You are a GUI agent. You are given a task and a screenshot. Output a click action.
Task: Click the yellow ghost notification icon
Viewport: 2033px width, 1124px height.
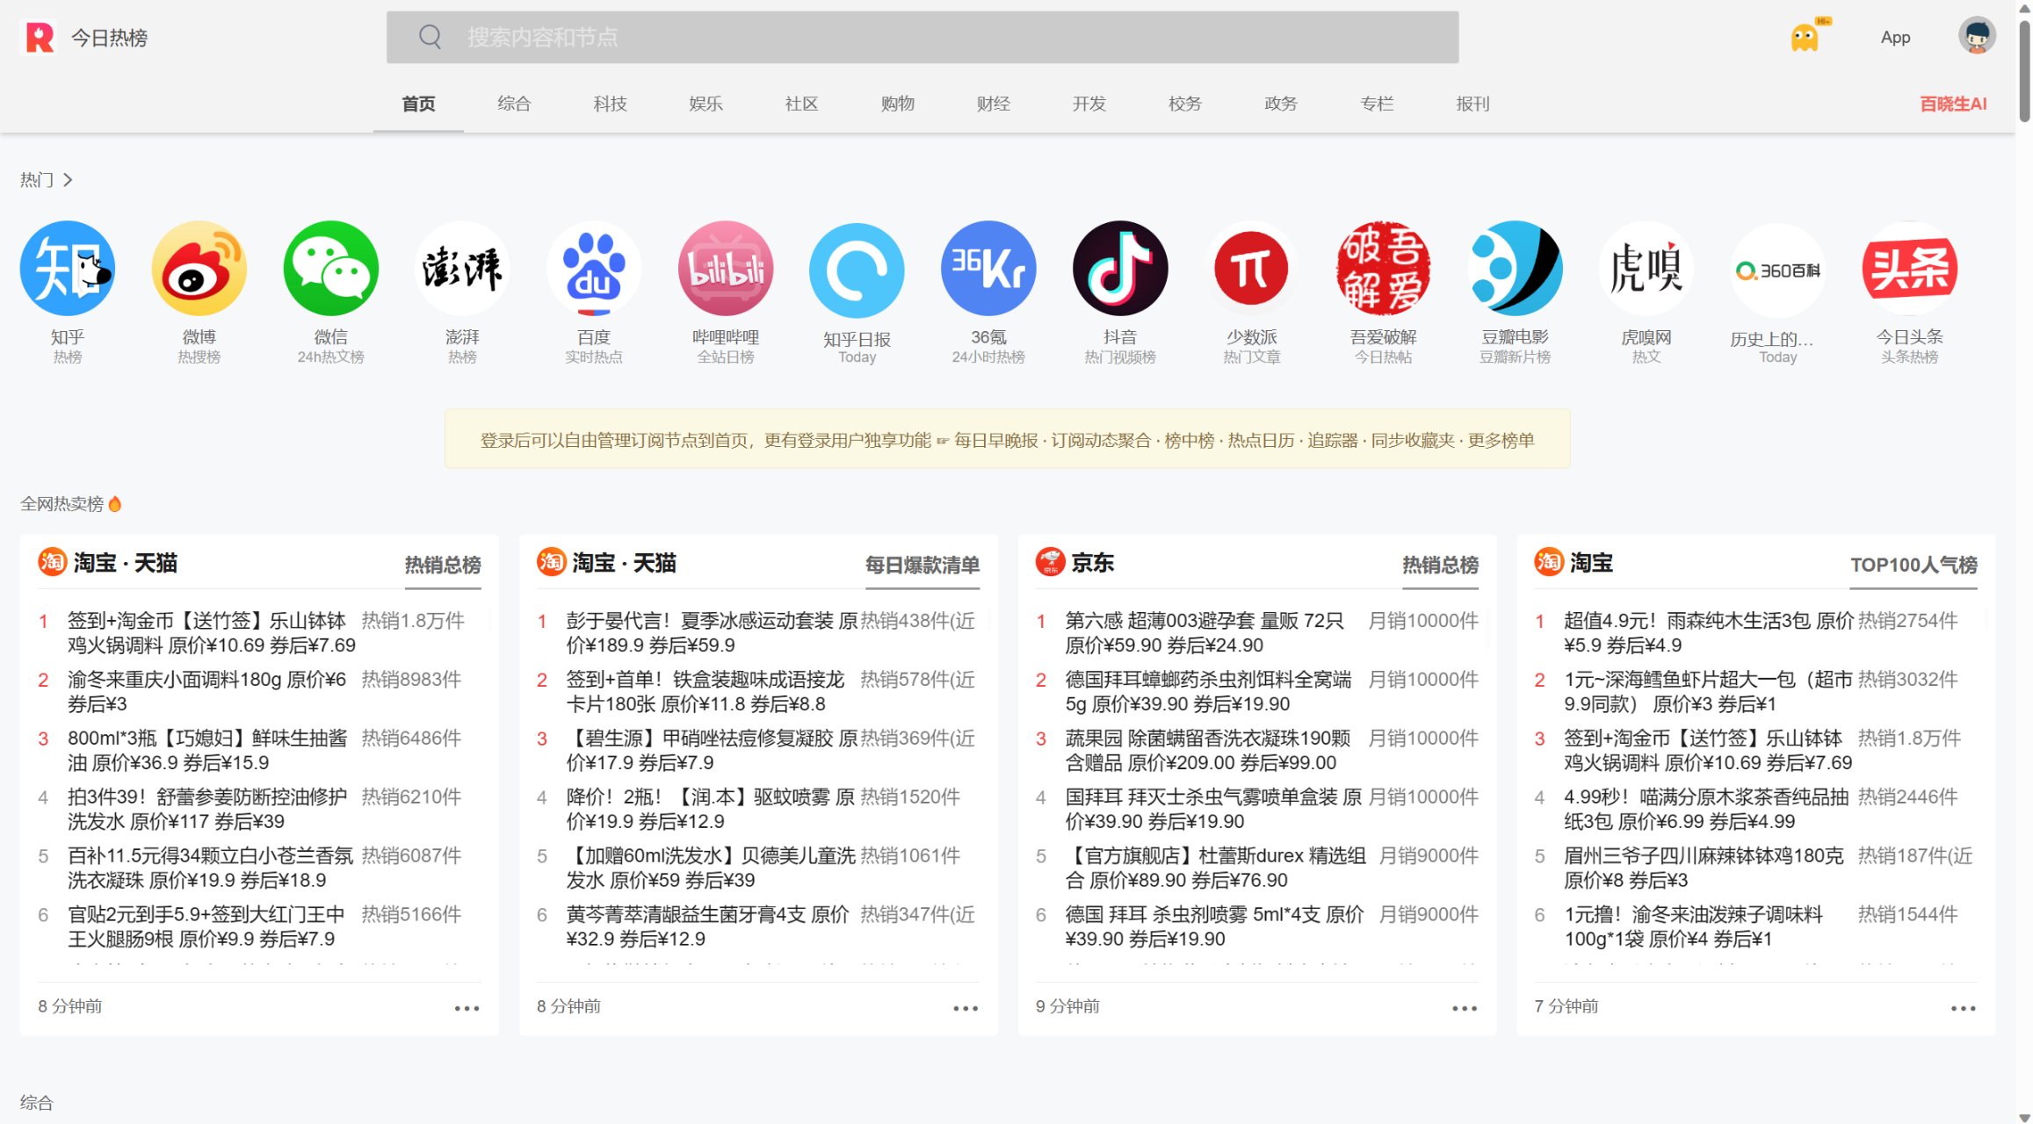[x=1805, y=38]
